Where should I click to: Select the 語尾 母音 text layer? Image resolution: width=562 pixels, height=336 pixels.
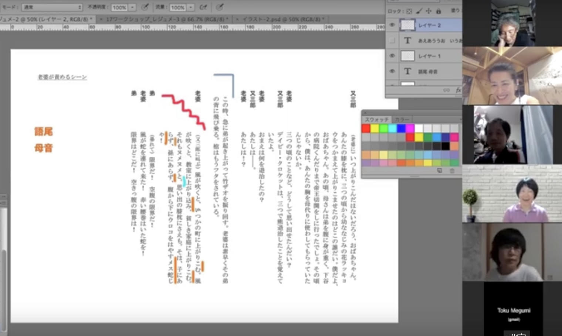428,71
